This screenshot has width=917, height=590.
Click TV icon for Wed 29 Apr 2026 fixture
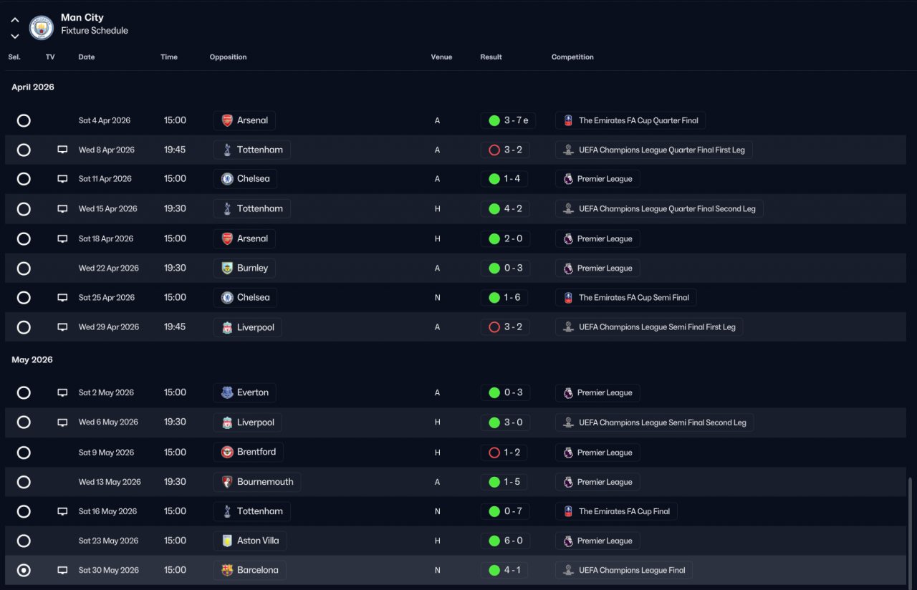tap(62, 327)
